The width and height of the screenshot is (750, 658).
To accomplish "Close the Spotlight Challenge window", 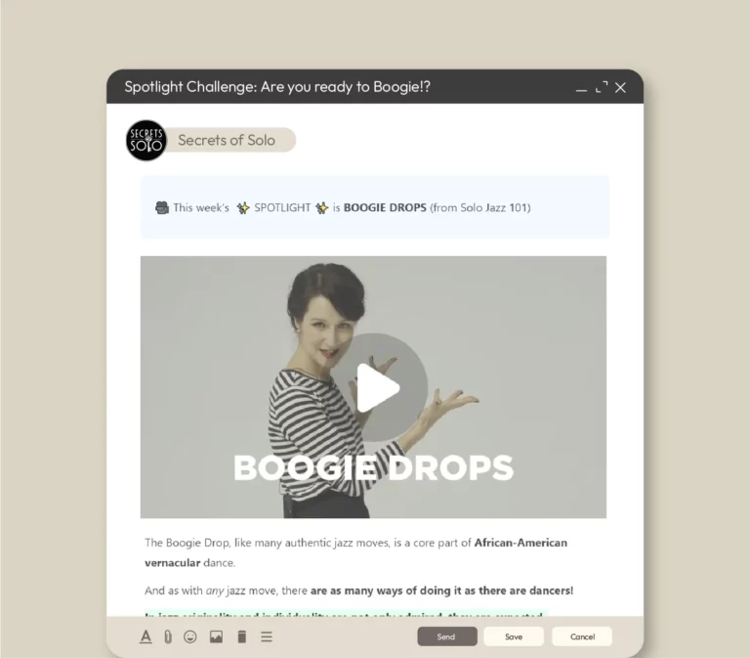I will click(x=620, y=88).
